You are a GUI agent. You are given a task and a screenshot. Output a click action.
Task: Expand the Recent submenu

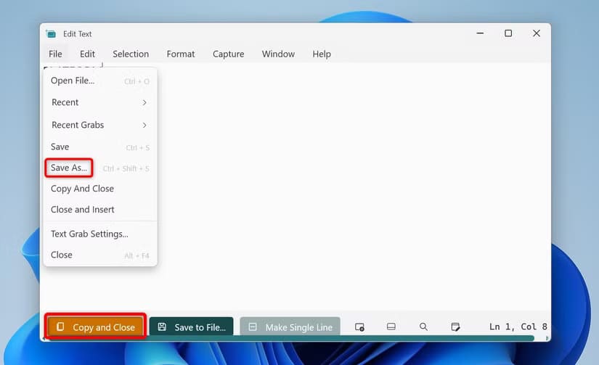tap(100, 102)
